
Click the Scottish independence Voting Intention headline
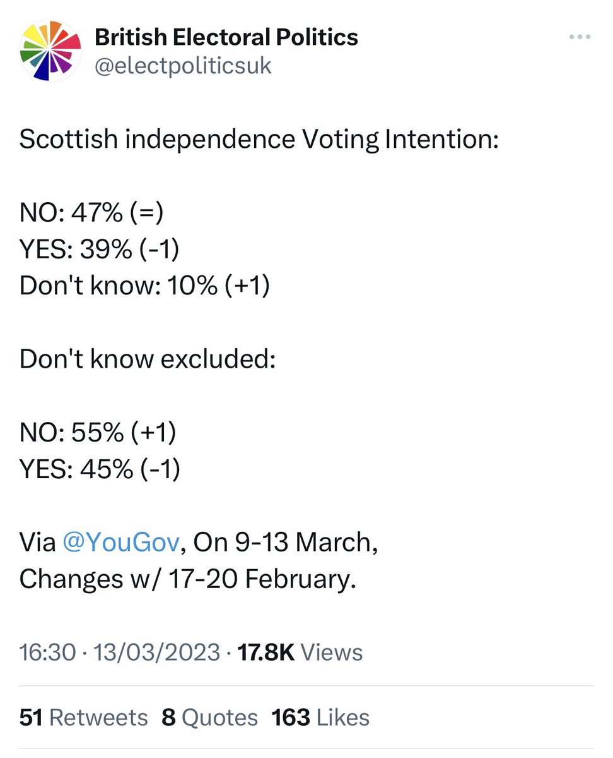click(x=259, y=140)
